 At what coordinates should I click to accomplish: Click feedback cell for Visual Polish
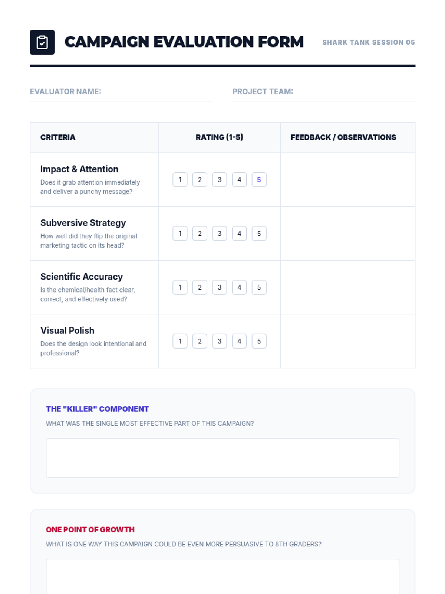[x=348, y=341]
